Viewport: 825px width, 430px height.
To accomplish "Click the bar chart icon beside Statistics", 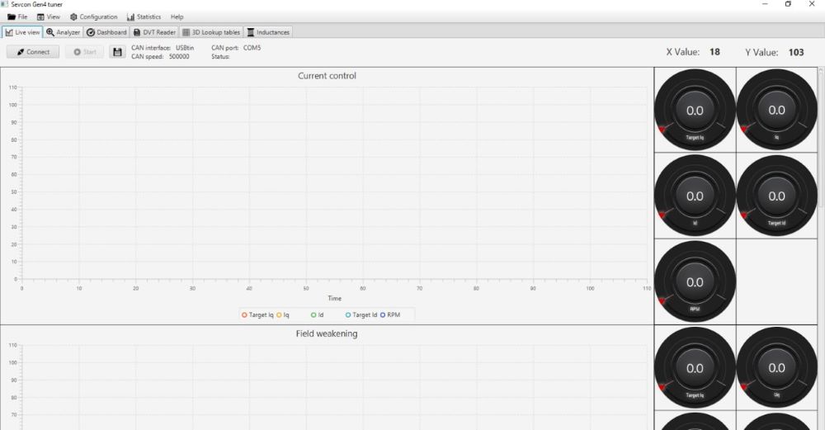I will 130,17.
